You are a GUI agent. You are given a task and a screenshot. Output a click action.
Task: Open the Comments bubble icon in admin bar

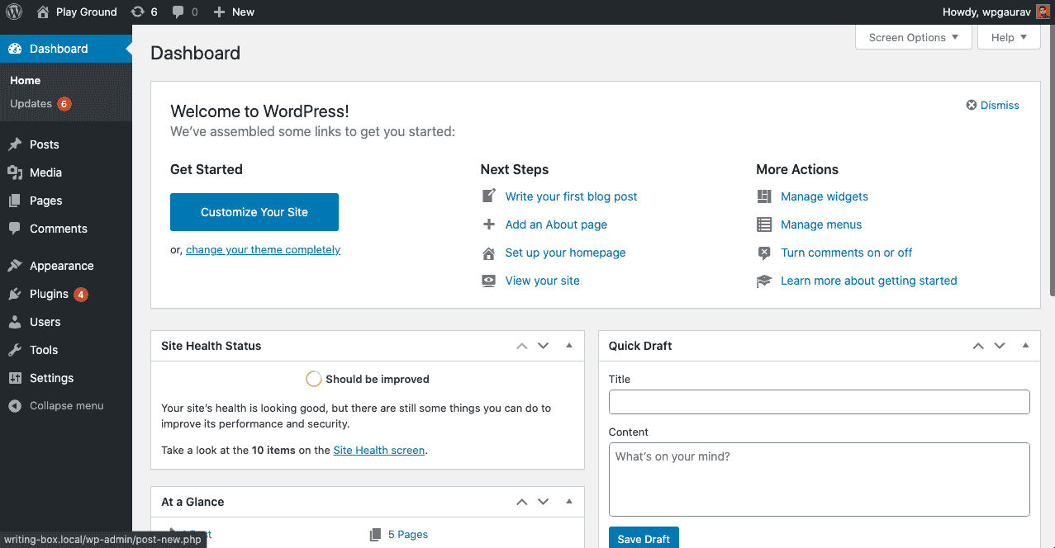(178, 12)
